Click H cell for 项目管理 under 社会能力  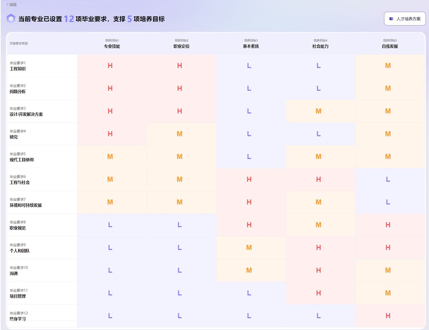pos(319,293)
